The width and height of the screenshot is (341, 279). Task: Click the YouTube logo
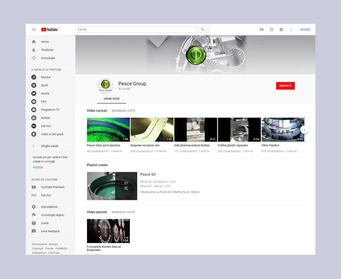point(49,29)
